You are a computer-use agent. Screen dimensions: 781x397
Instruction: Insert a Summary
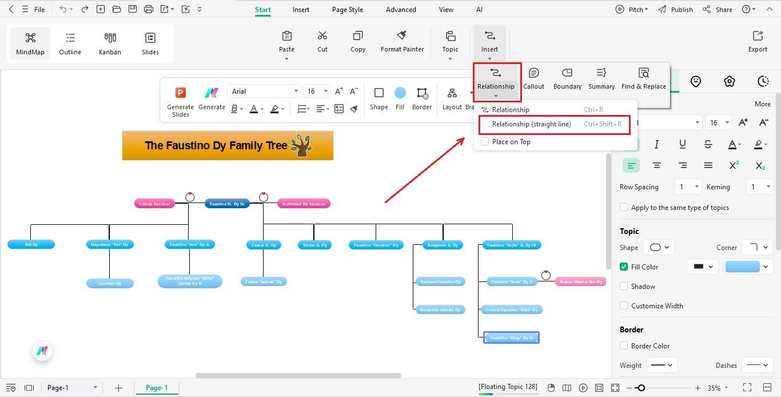[601, 78]
